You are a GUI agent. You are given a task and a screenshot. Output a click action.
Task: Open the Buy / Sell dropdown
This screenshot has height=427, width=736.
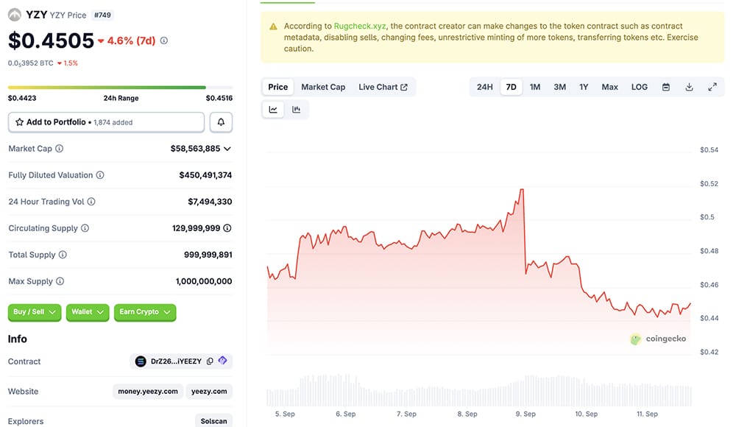tap(35, 312)
